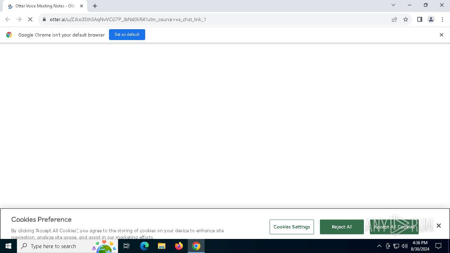This screenshot has height=253, width=450.
Task: Dismiss the default browser notification bar
Action: tap(442, 35)
